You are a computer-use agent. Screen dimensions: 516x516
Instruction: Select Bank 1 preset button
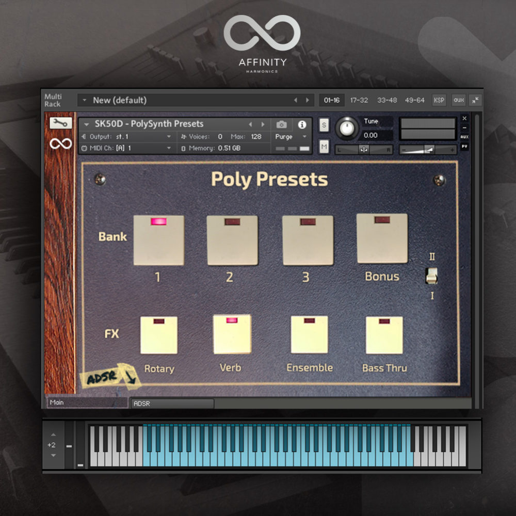tap(158, 240)
